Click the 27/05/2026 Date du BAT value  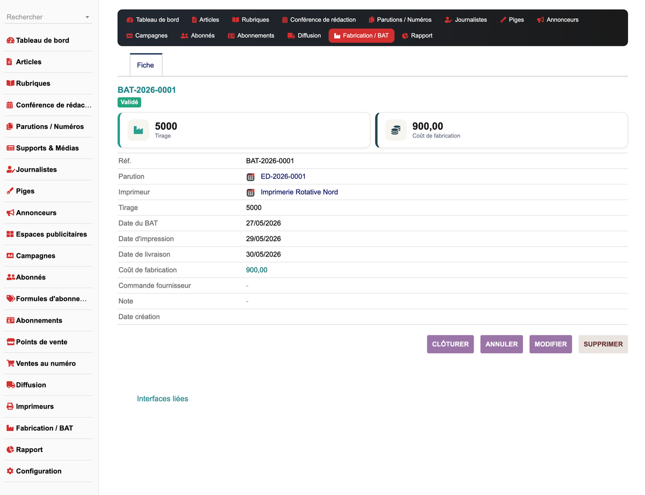point(263,224)
